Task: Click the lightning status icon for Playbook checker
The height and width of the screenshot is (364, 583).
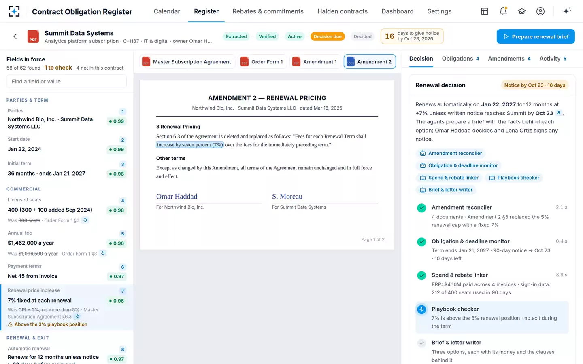Action: [x=421, y=309]
